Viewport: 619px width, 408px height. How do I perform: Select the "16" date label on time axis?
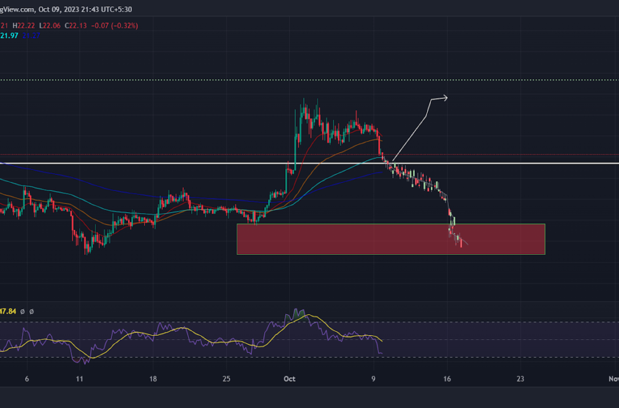coord(447,379)
